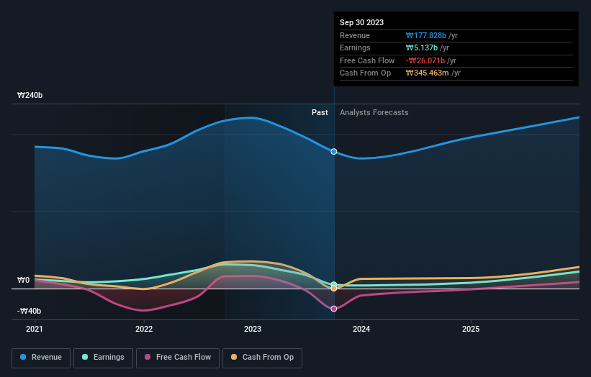Screen dimensions: 591x377
Task: Click the 2022 x-axis label
Action: [144, 329]
